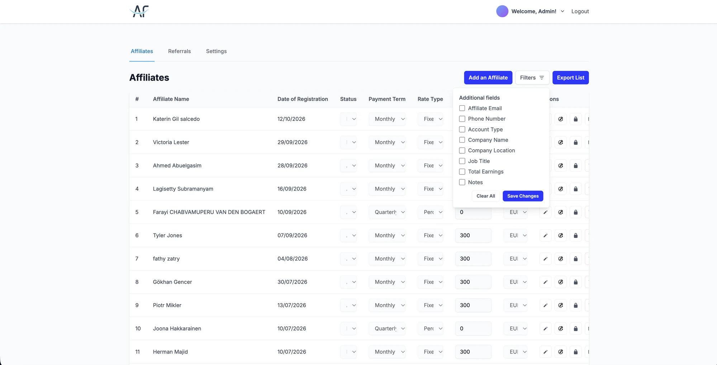Check the Job Title checkbox
This screenshot has height=365, width=717.
462,161
